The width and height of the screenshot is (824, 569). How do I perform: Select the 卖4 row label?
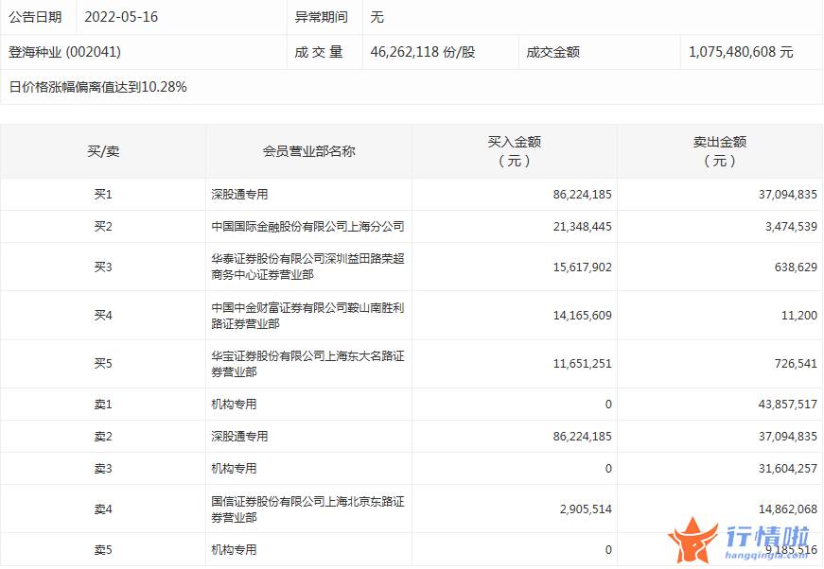click(103, 509)
